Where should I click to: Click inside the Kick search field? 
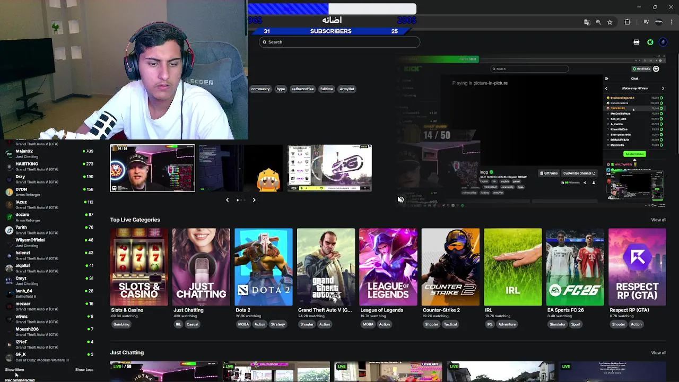[x=339, y=42]
